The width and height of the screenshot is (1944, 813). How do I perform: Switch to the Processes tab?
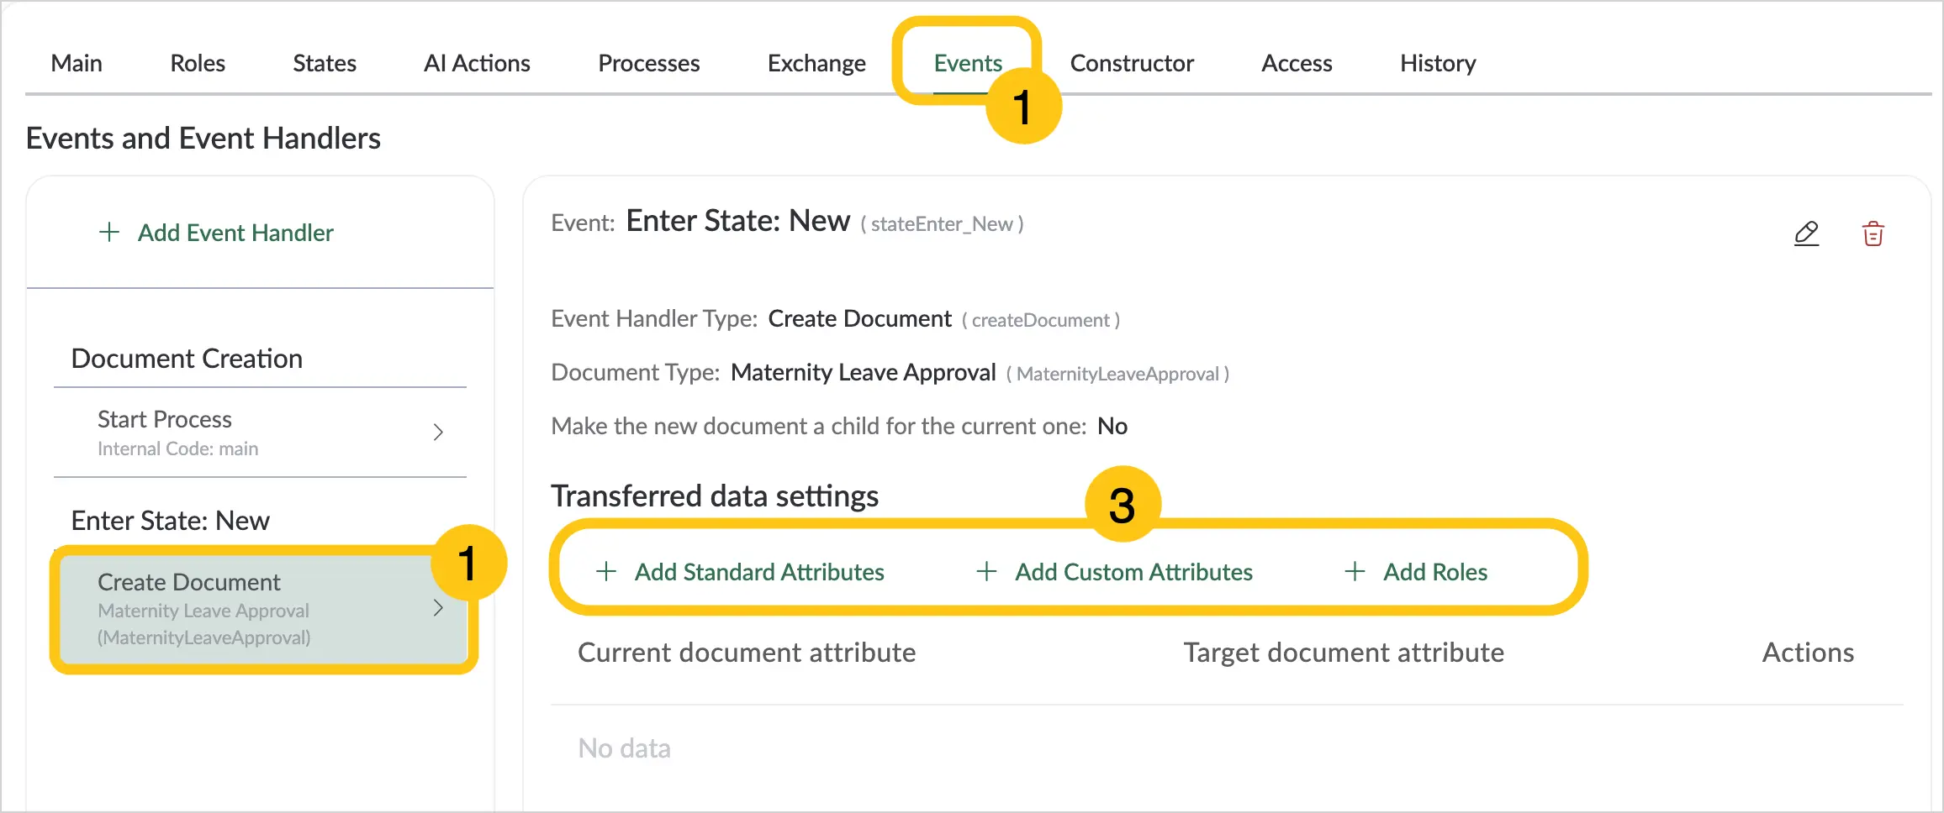click(x=649, y=63)
